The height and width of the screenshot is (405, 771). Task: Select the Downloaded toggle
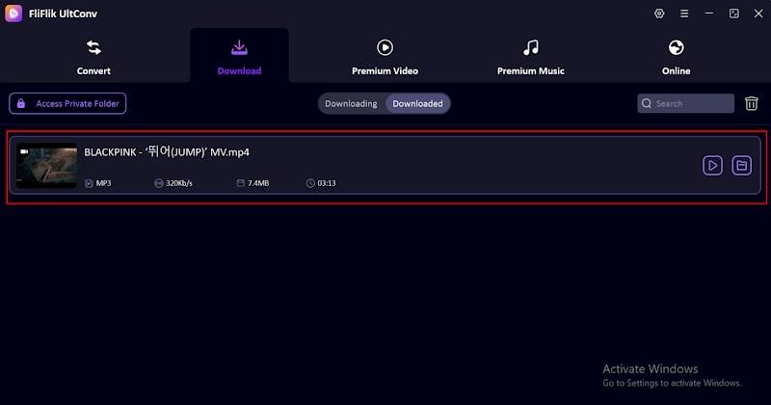(417, 104)
